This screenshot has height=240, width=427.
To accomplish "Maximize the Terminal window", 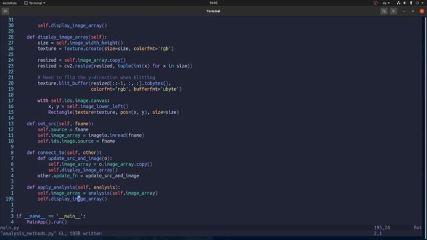I will tap(413, 11).
